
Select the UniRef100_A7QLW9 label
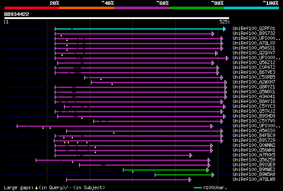[x=254, y=180]
